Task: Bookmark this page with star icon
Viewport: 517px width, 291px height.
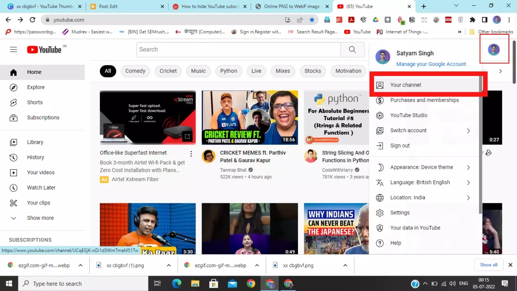Action: 312,20
